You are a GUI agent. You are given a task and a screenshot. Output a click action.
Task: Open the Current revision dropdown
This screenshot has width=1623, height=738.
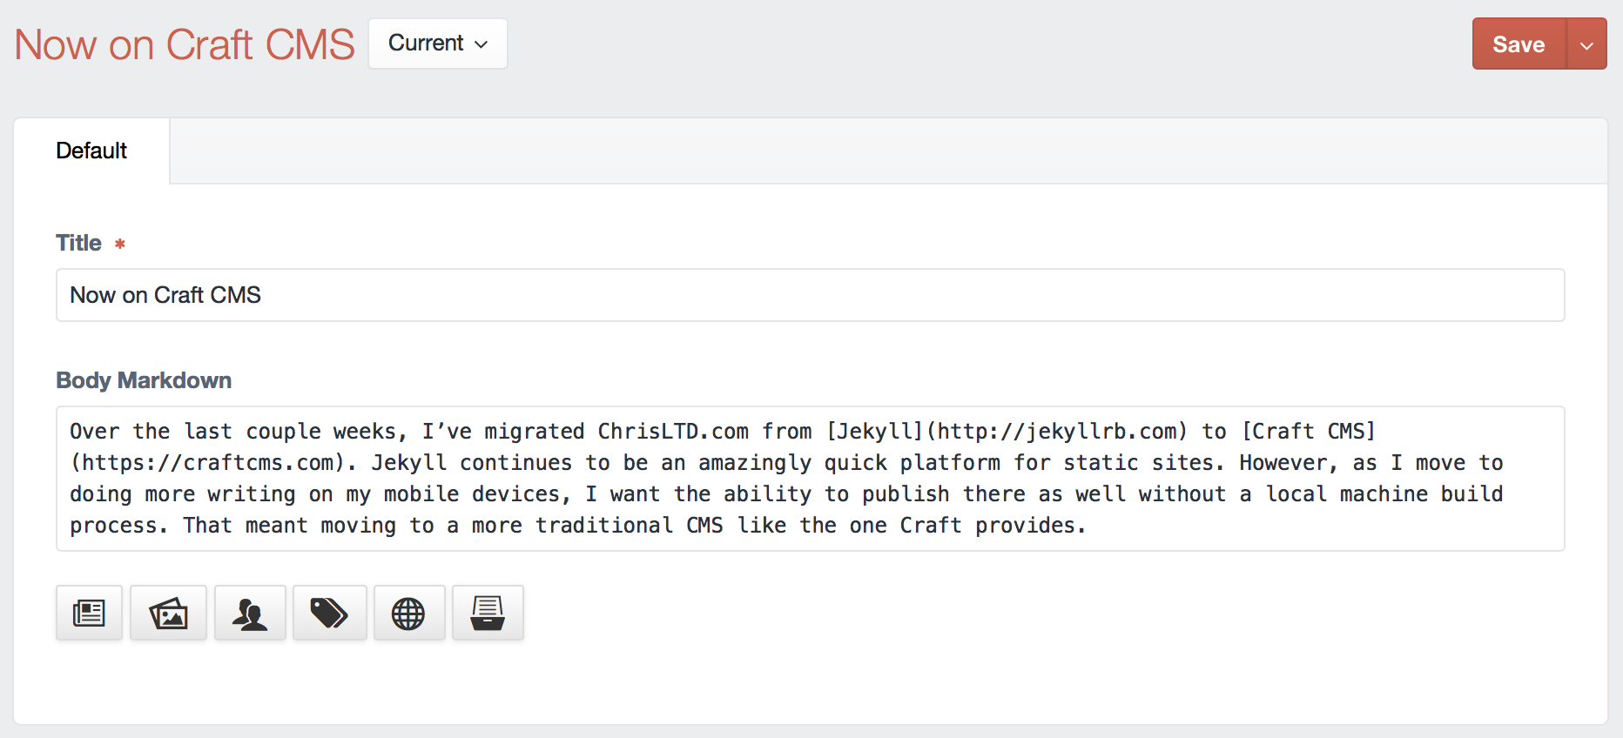pyautogui.click(x=437, y=43)
